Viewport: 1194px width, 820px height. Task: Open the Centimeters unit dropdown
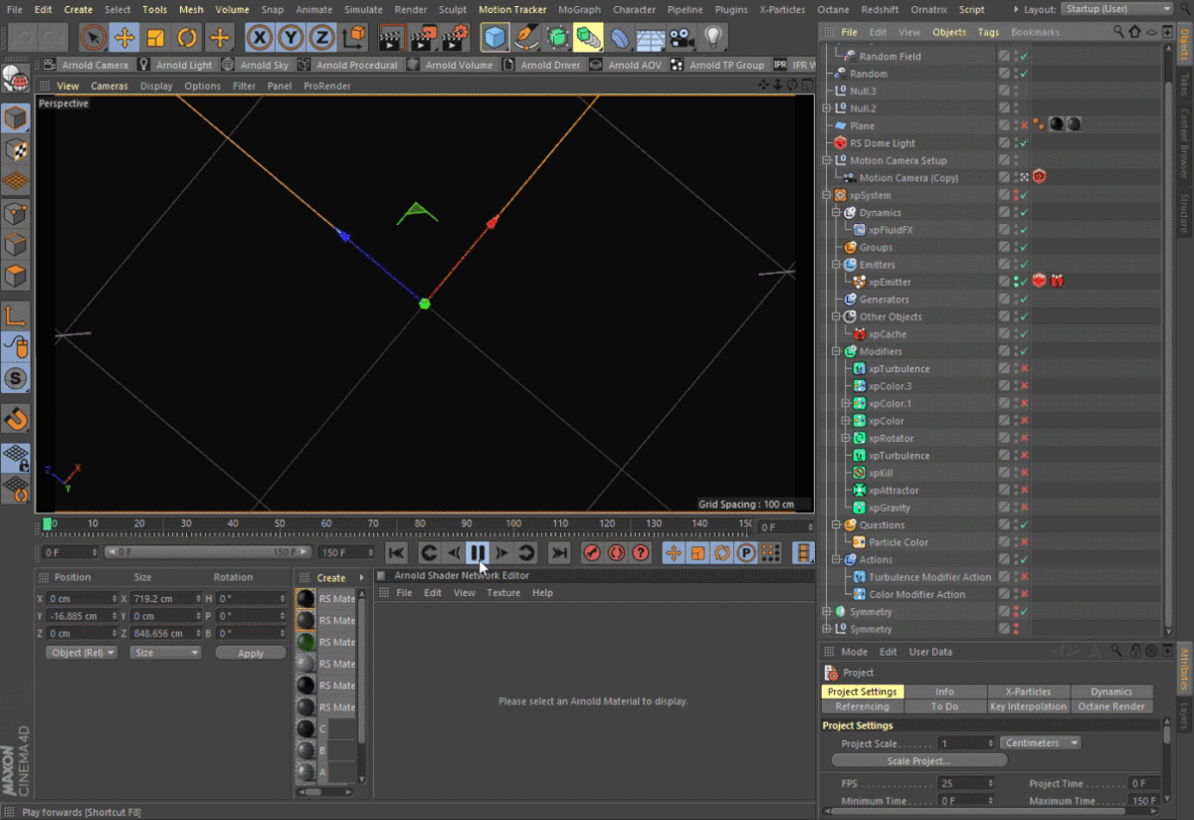1041,743
